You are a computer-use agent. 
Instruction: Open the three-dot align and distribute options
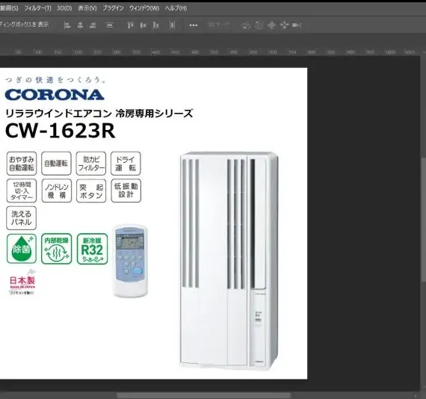[194, 25]
